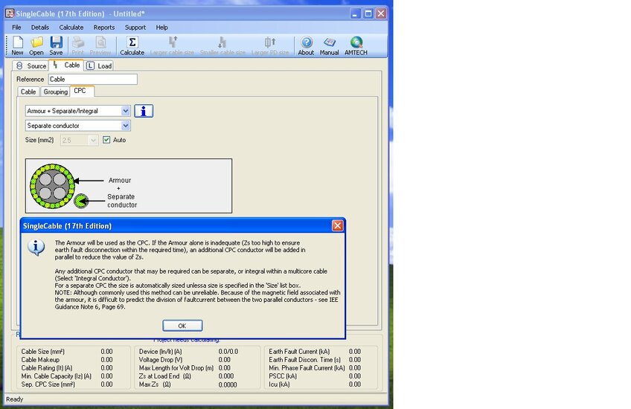
Task: Click OK in the information dialog
Action: (x=182, y=326)
